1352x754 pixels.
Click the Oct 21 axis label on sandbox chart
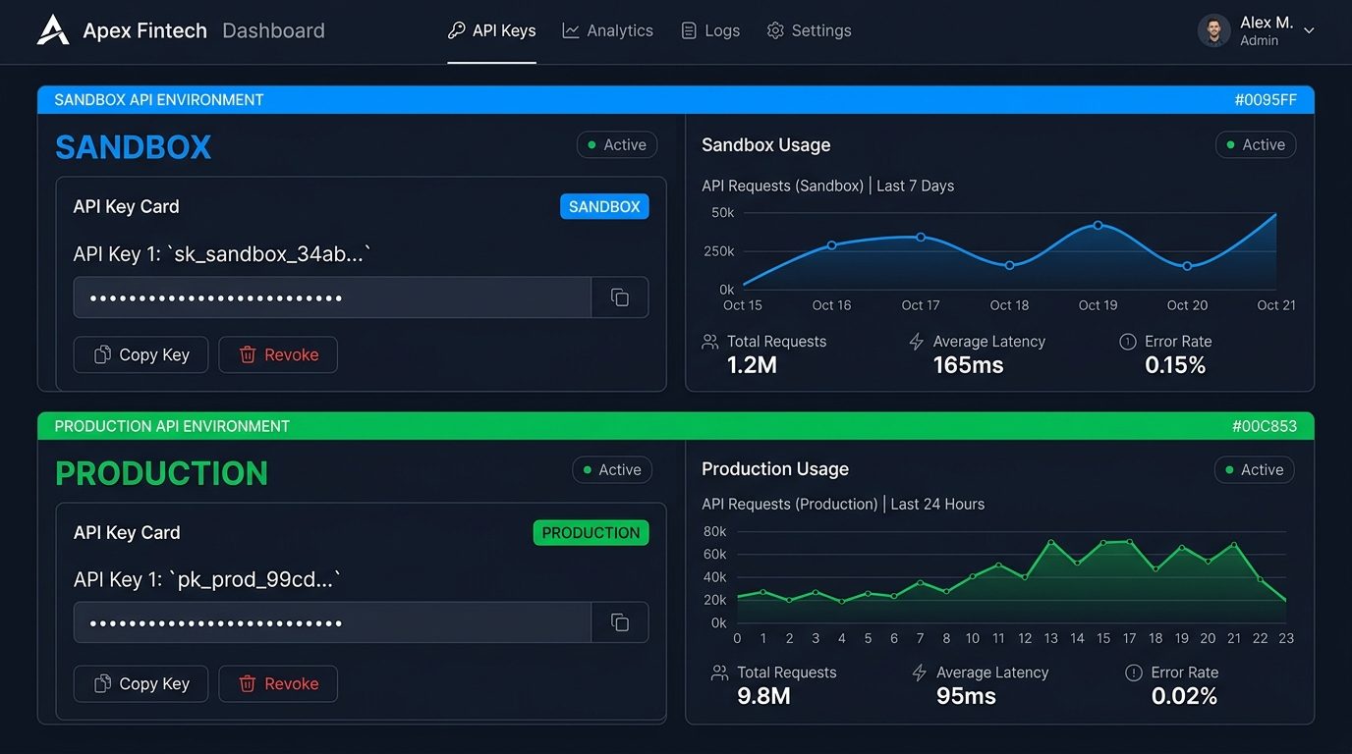[x=1276, y=305]
